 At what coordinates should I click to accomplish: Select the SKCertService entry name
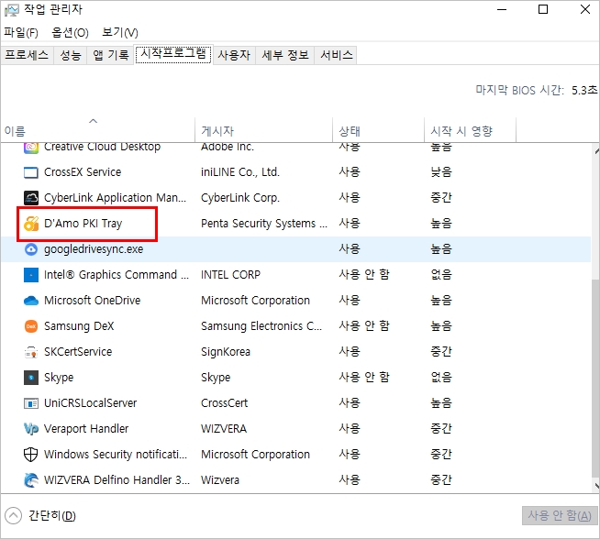click(x=78, y=352)
